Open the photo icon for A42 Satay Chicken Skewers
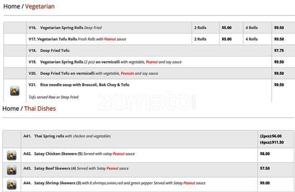Screen dimensions: 295x192 [12, 155]
